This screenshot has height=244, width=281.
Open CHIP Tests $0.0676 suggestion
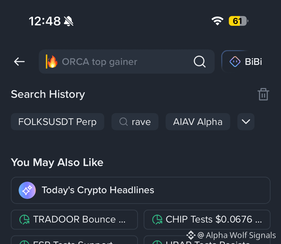(x=207, y=220)
